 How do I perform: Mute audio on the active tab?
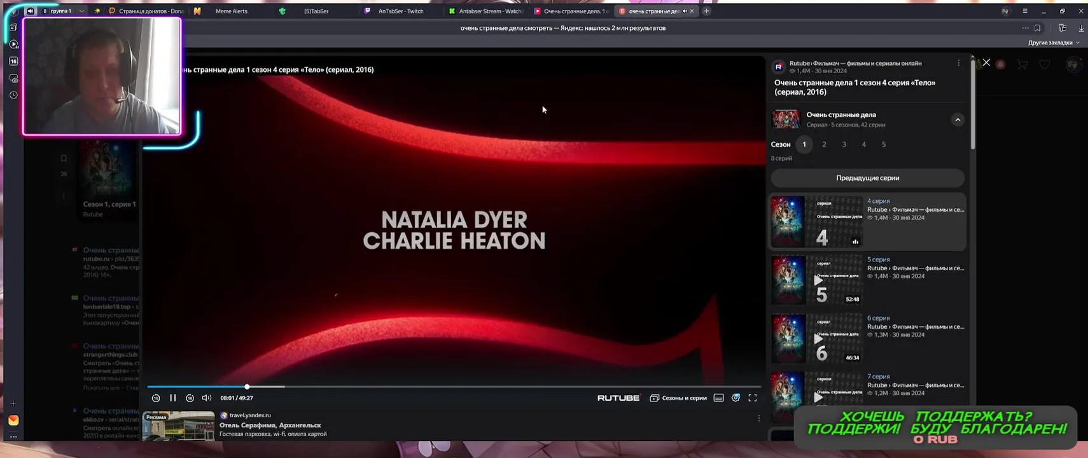pos(685,11)
